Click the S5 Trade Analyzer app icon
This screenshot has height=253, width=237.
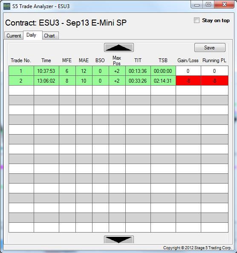(x=7, y=6)
